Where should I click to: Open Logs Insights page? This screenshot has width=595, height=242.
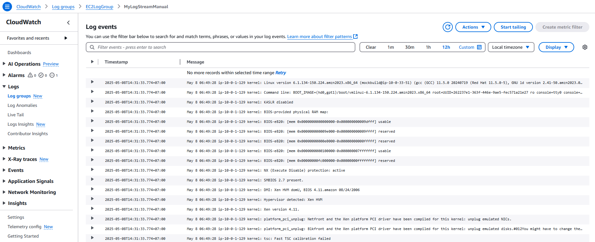(20, 124)
